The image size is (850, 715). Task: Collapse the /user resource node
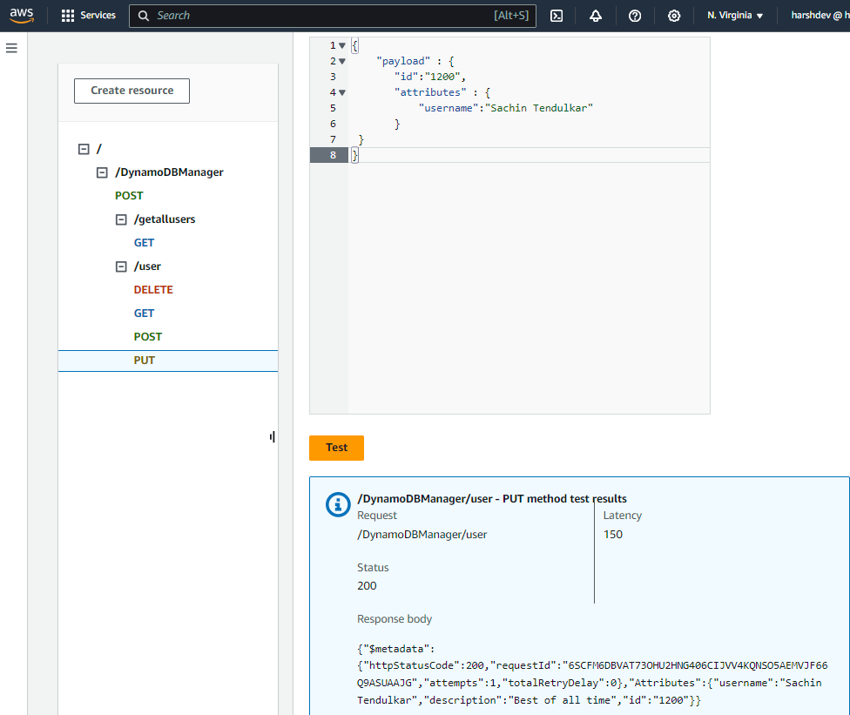(121, 266)
